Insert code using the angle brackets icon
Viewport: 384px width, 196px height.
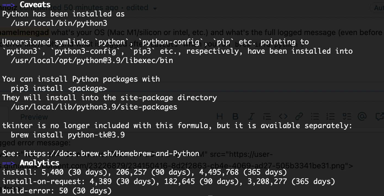[283, 116]
